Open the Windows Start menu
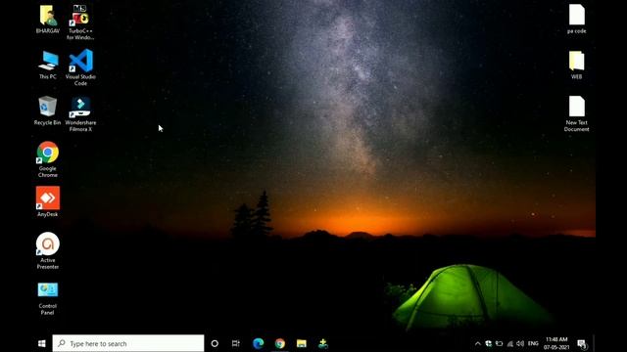Image resolution: width=627 pixels, height=352 pixels. 41,343
